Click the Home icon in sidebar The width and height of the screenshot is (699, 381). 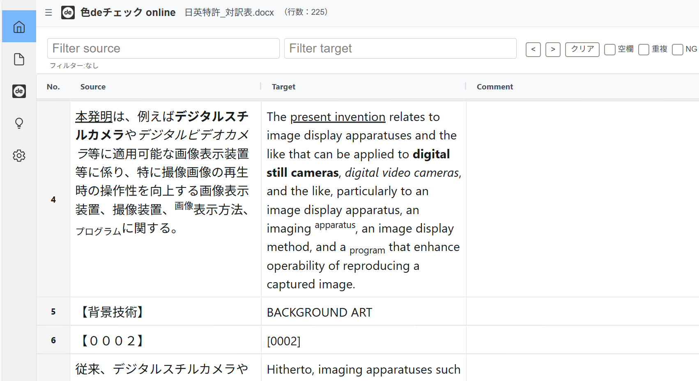(19, 27)
